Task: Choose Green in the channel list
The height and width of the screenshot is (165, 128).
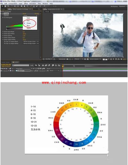Action: [x=28, y=23]
